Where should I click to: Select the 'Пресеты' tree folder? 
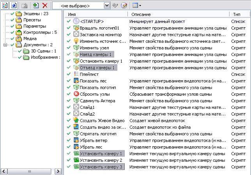click(32, 20)
